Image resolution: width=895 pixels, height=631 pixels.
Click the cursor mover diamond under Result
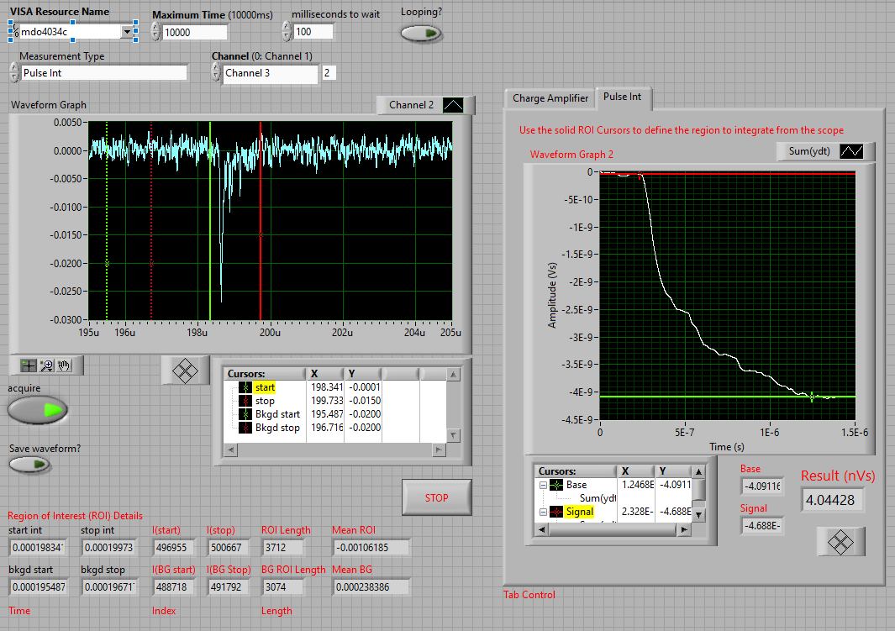(x=840, y=541)
